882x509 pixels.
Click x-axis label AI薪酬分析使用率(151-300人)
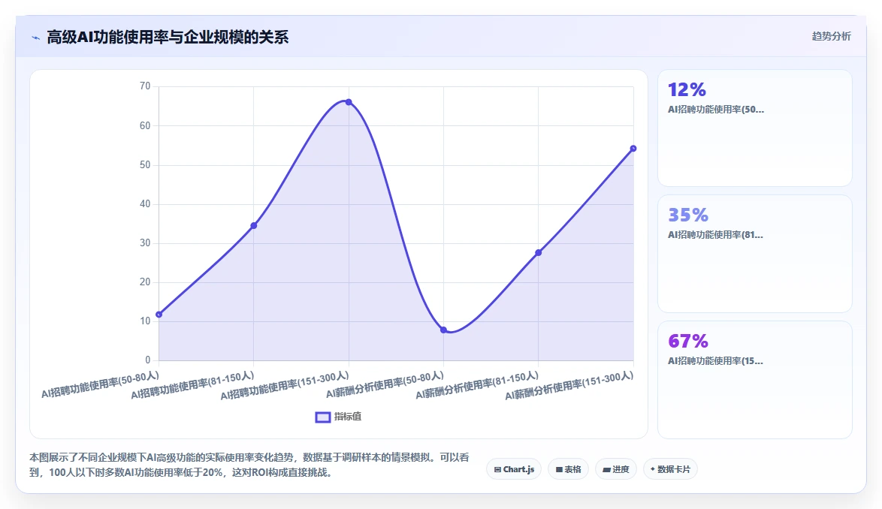[569, 386]
